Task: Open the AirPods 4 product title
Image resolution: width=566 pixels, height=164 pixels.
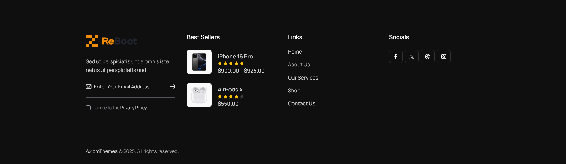Action: pos(230,90)
